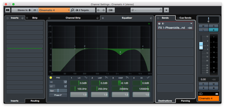
Task: Click EQ point 4 on the curve
Action: point(143,49)
